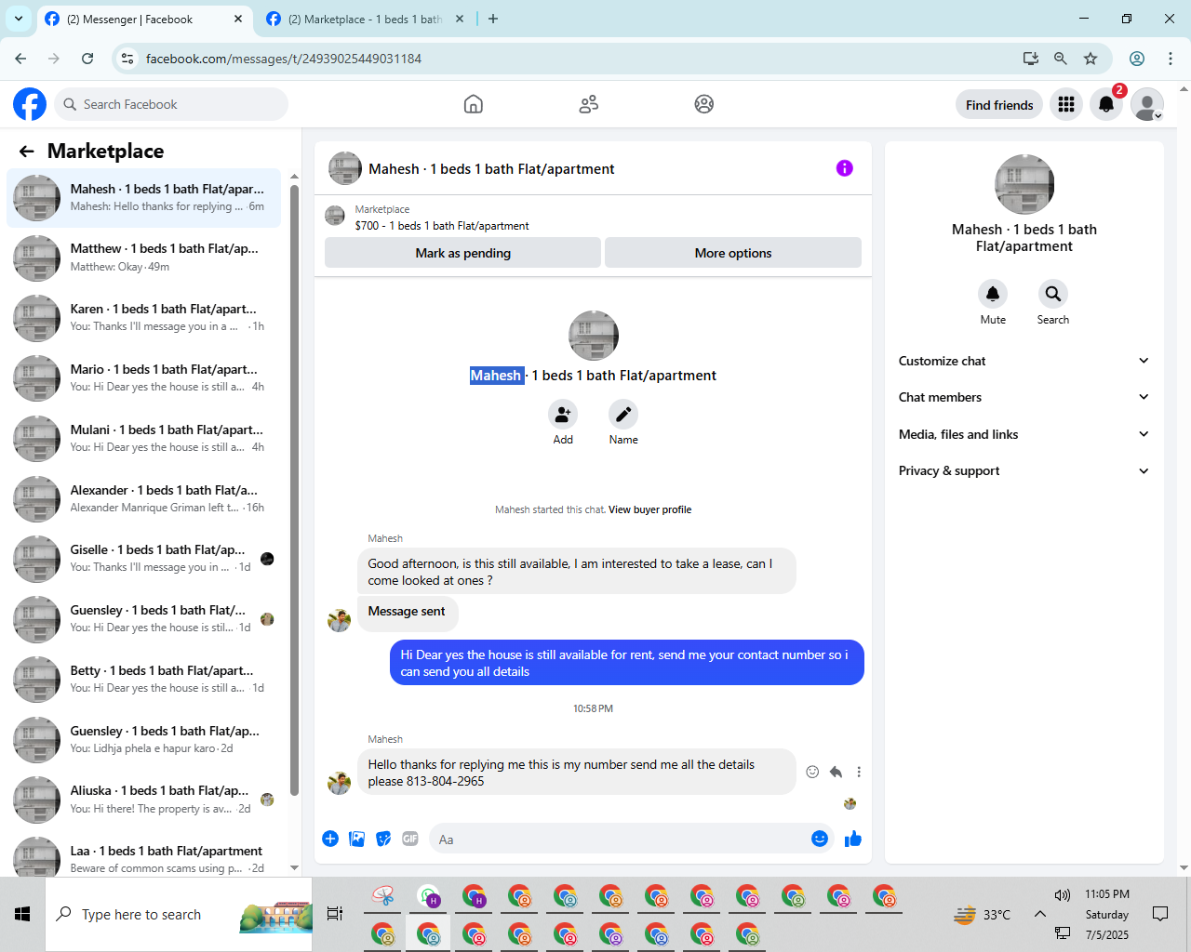Image resolution: width=1191 pixels, height=952 pixels.
Task: Open Mulani conversation in chat list
Action: [144, 439]
